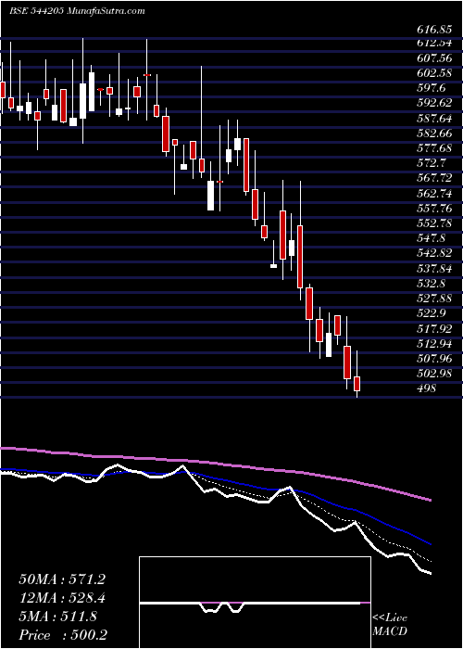Click the 12MA : 528.4 readout
The image size is (463, 649).
[x=61, y=598]
